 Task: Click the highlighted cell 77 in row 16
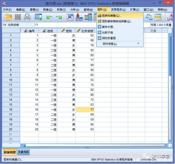(x=85, y=110)
